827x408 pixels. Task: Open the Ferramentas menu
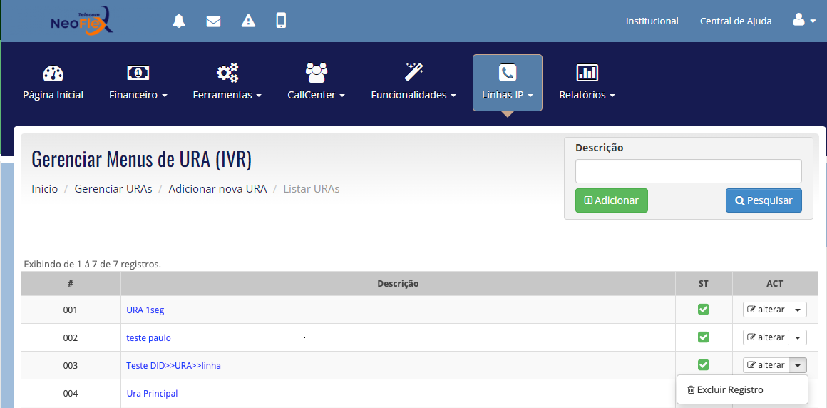point(227,83)
